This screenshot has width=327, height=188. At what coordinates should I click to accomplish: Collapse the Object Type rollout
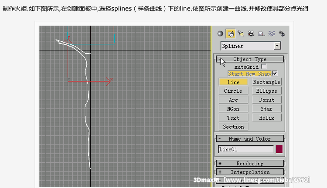250,59
